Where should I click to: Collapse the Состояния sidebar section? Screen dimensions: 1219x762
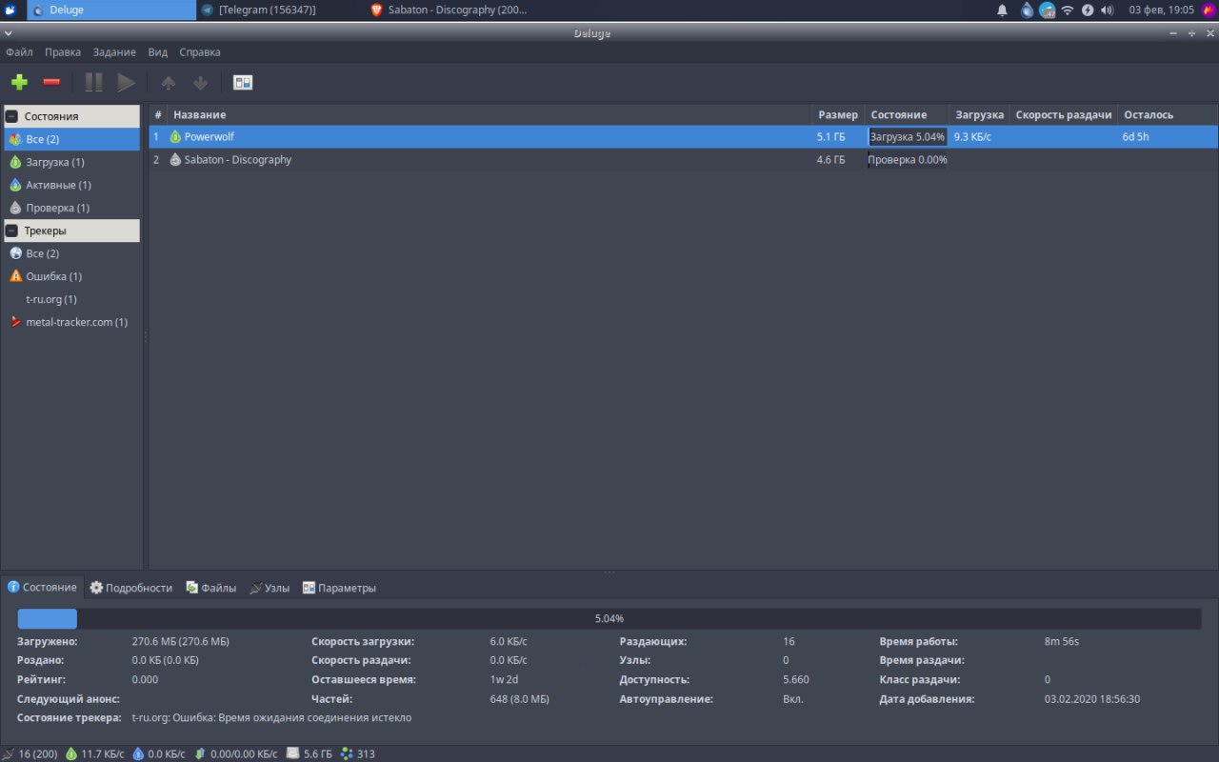click(x=12, y=116)
